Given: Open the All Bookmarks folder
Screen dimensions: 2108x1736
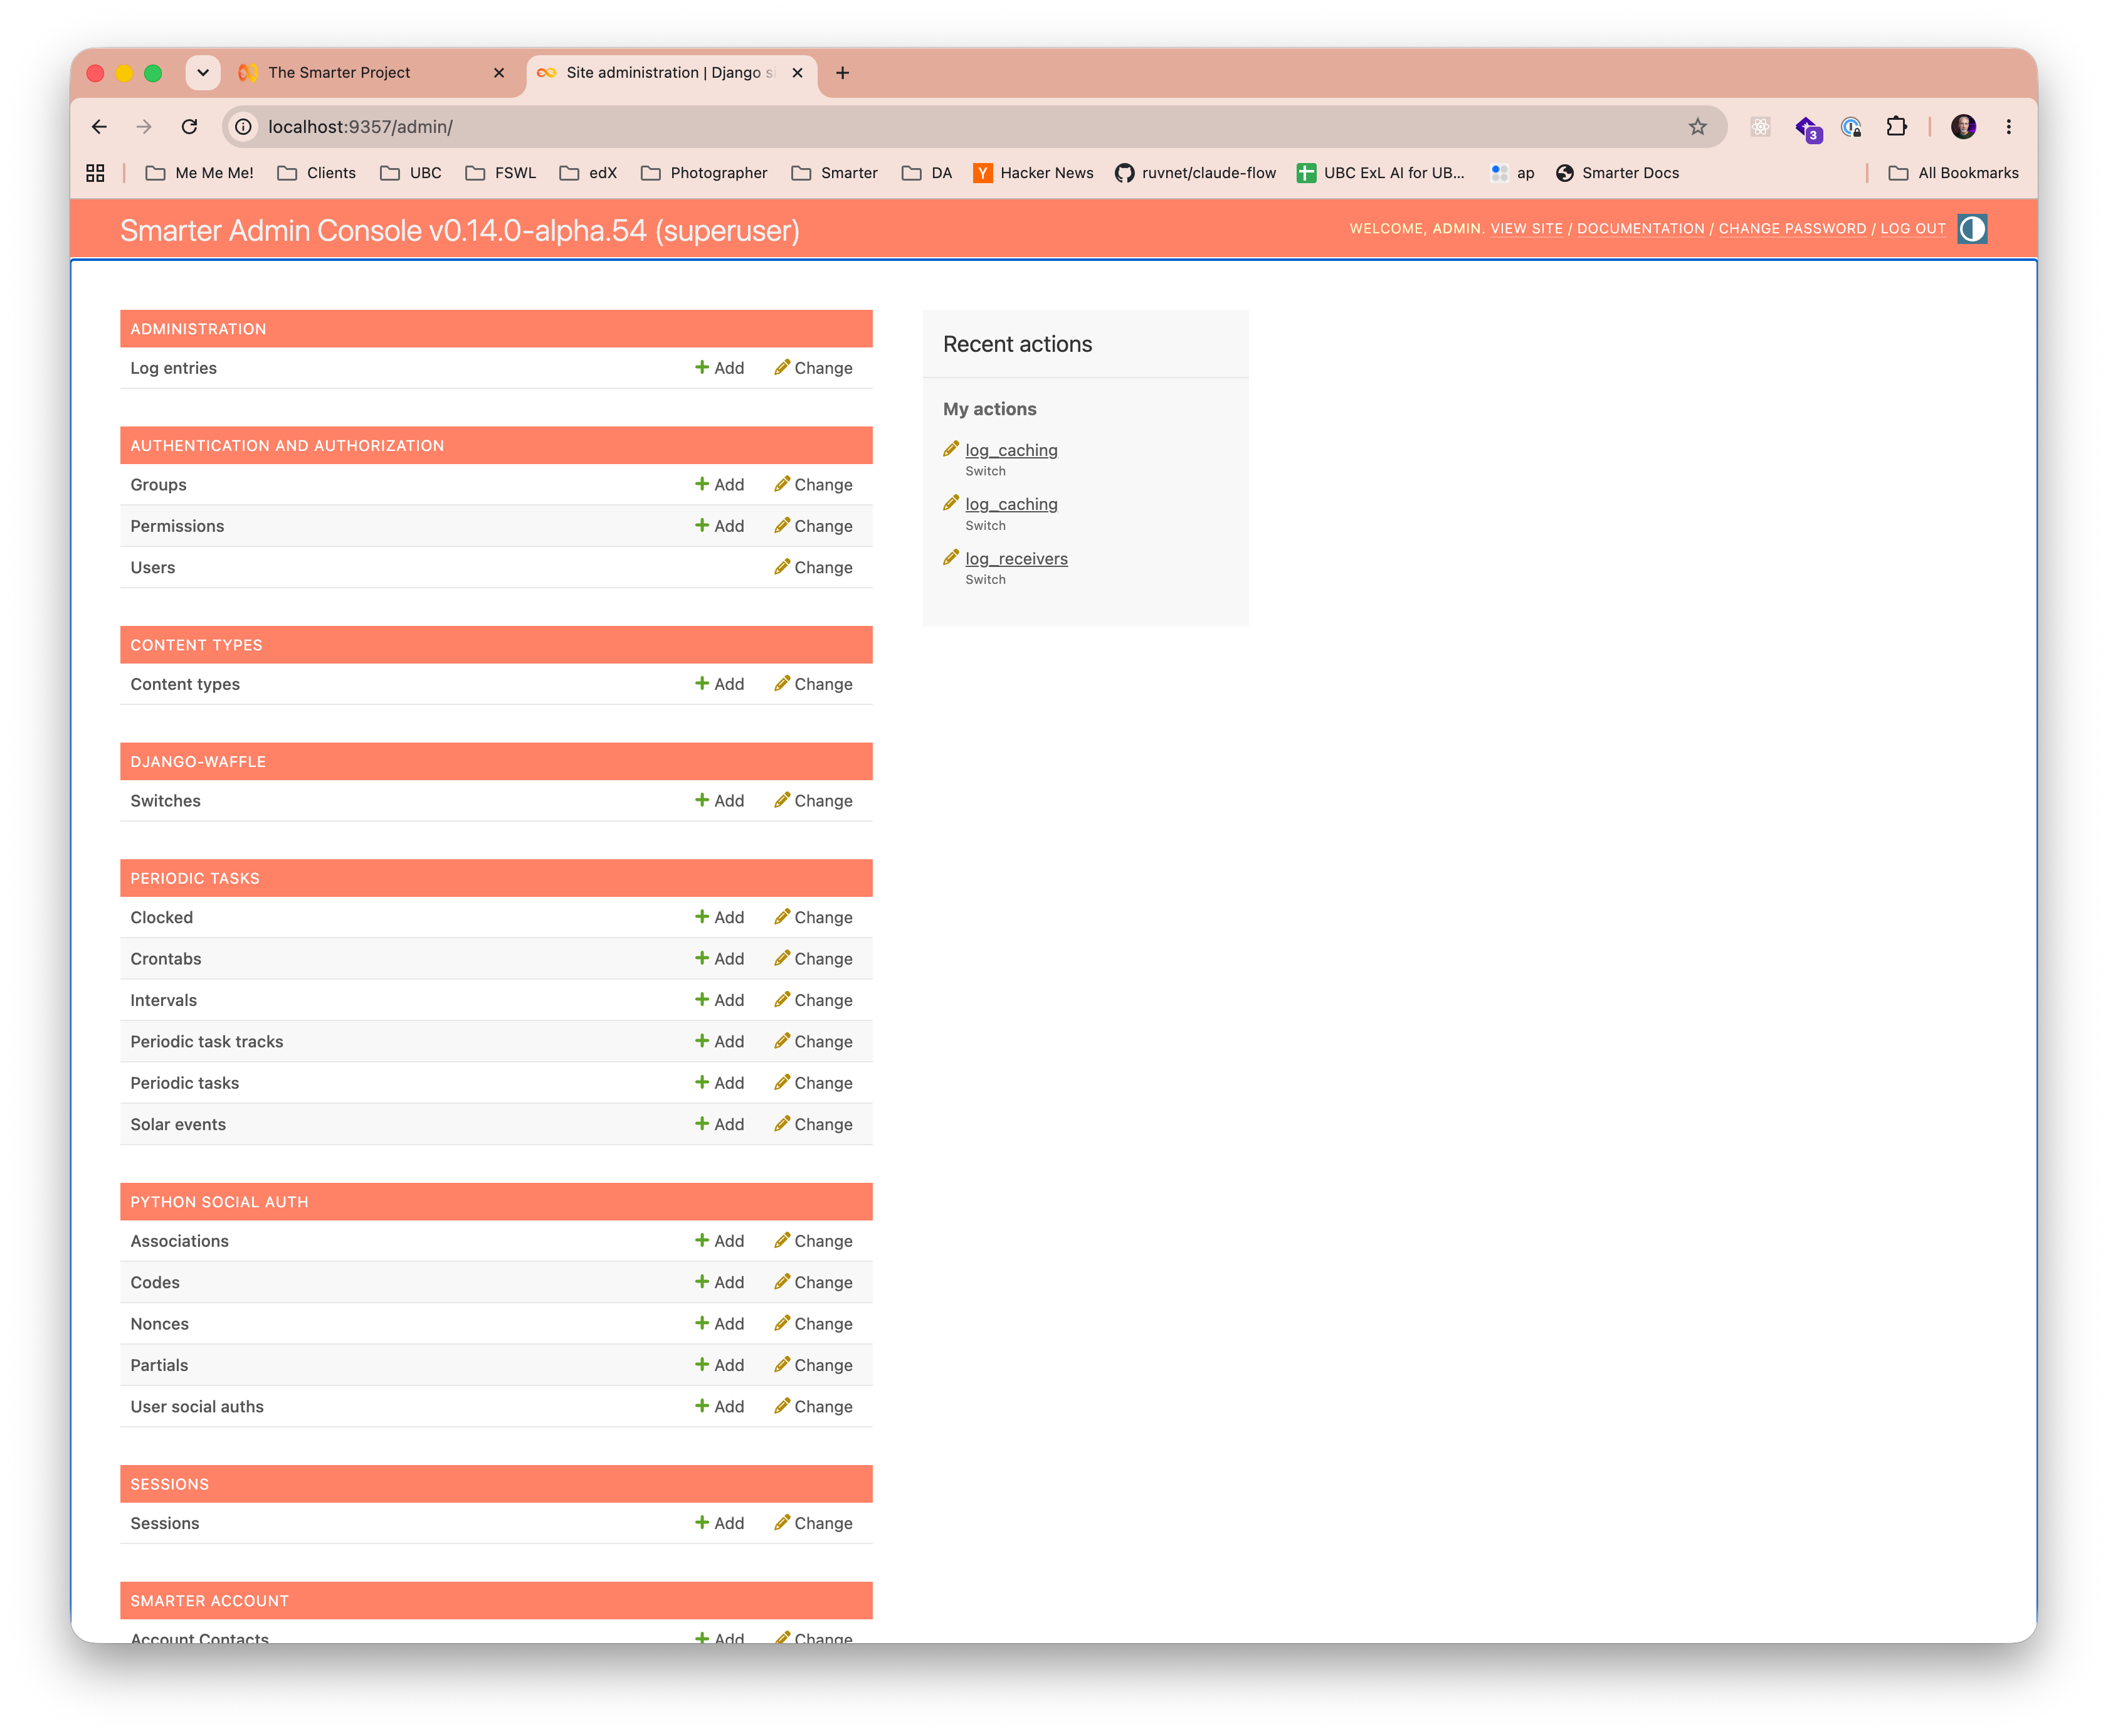Looking at the screenshot, I should [x=1953, y=173].
